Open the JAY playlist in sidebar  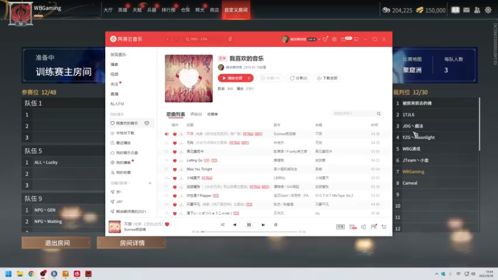(x=119, y=202)
